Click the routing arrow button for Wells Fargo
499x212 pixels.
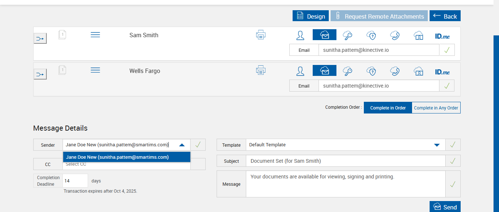(x=40, y=74)
